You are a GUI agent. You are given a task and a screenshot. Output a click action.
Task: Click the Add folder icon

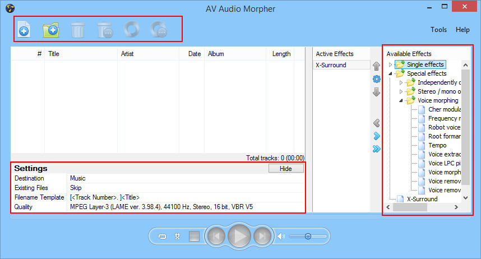coord(51,30)
